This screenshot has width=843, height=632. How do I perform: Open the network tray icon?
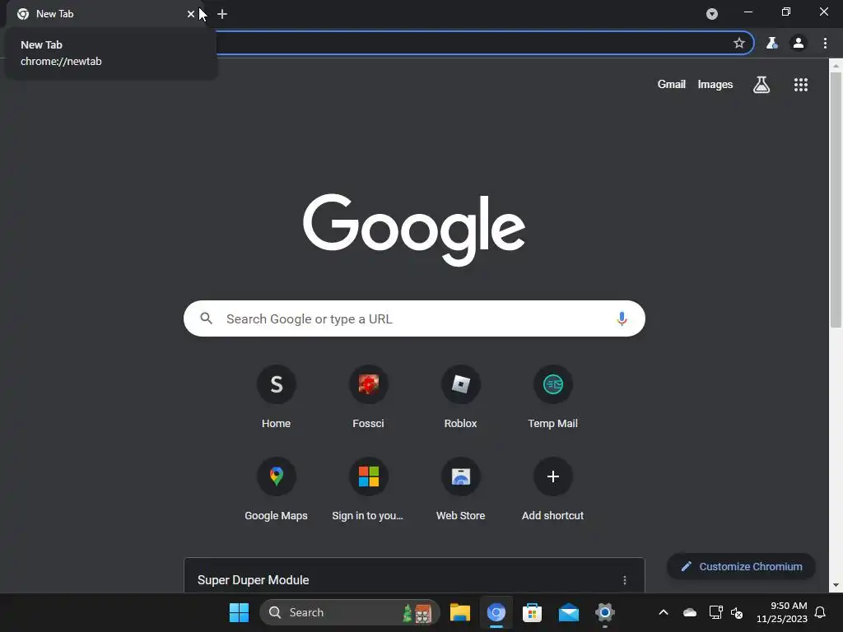[x=715, y=612]
